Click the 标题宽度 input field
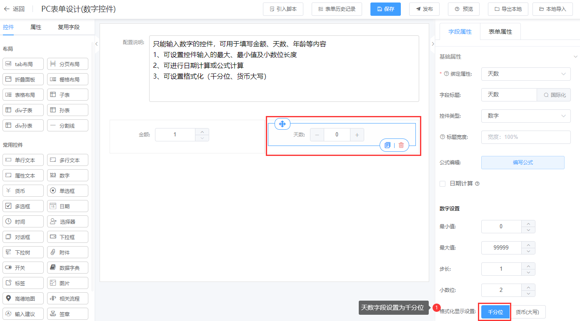The width and height of the screenshot is (580, 321). (x=525, y=137)
